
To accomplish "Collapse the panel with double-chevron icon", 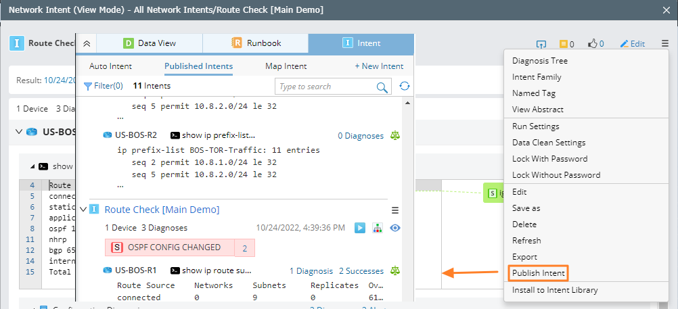I will pyautogui.click(x=87, y=43).
